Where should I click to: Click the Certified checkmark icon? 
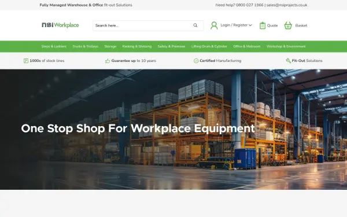196,61
